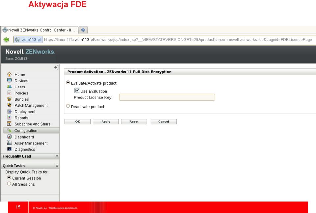Open the Policies menu item
The height and width of the screenshot is (213, 316).
tap(21, 93)
